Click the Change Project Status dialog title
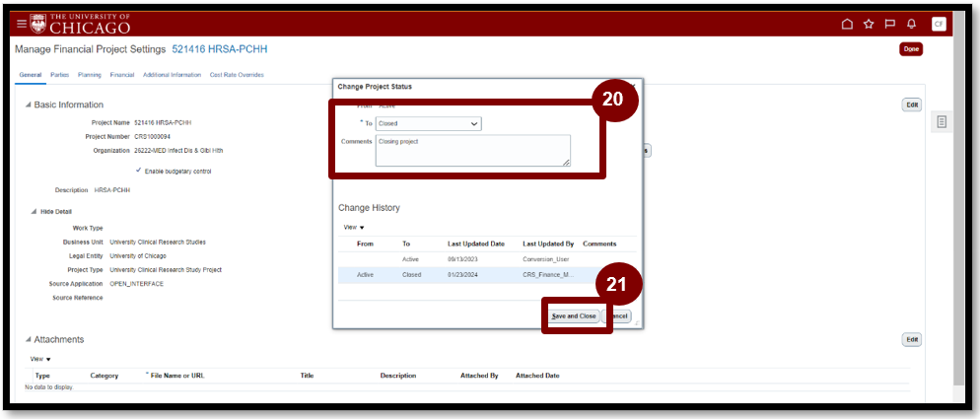The width and height of the screenshot is (980, 419). point(375,87)
